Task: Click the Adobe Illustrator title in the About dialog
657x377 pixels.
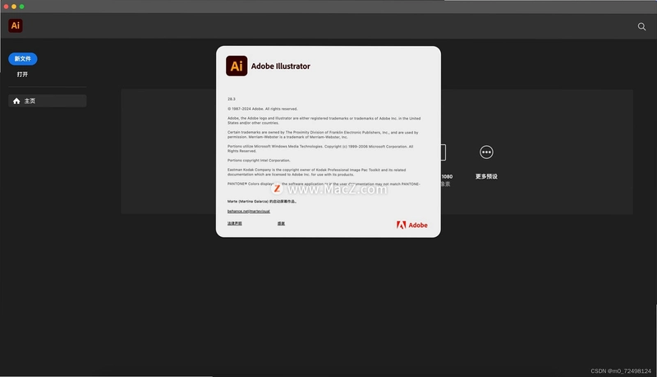Action: [280, 66]
